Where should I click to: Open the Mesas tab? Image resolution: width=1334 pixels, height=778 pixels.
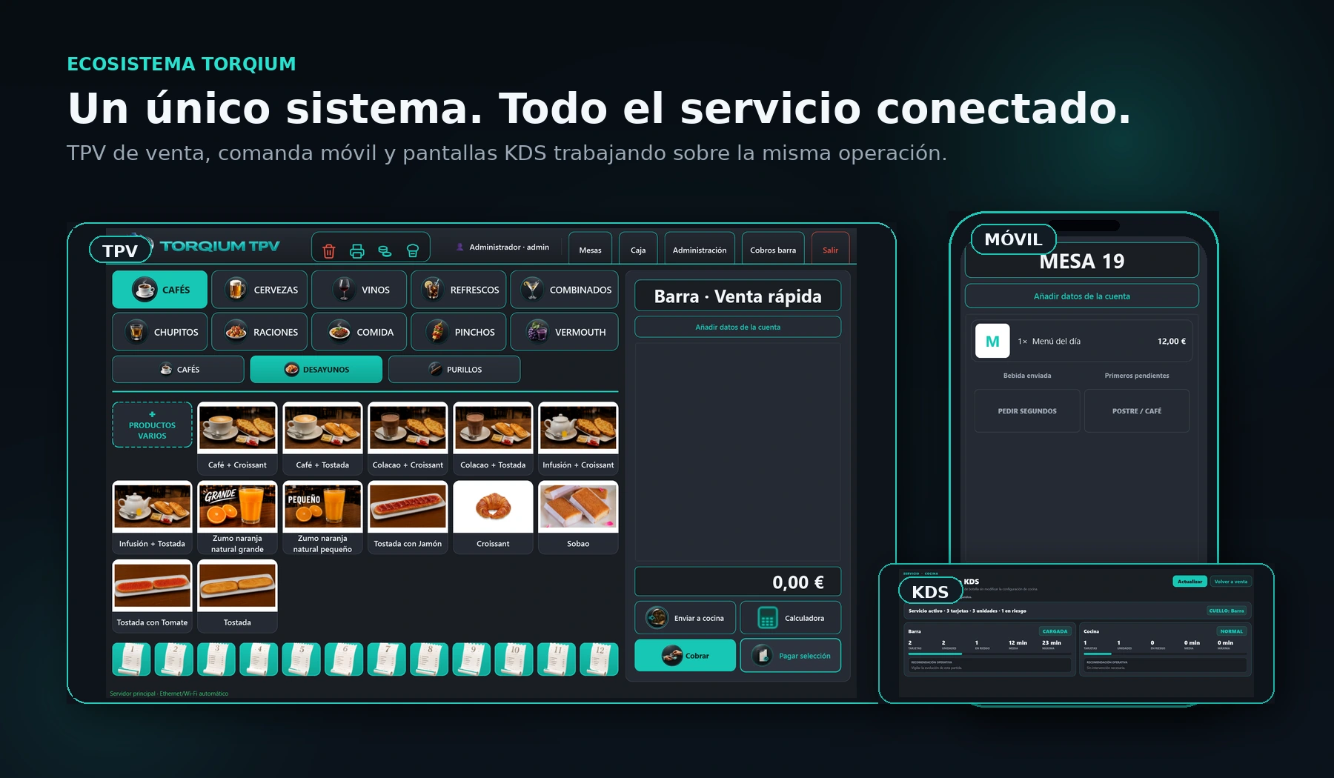(590, 248)
